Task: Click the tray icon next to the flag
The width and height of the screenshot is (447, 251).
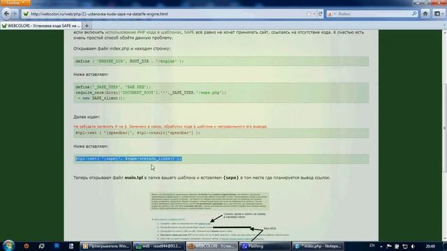Action: coord(397,246)
